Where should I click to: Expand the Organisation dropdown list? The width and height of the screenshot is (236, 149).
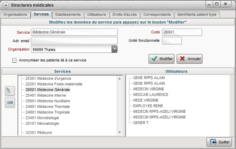point(114,49)
